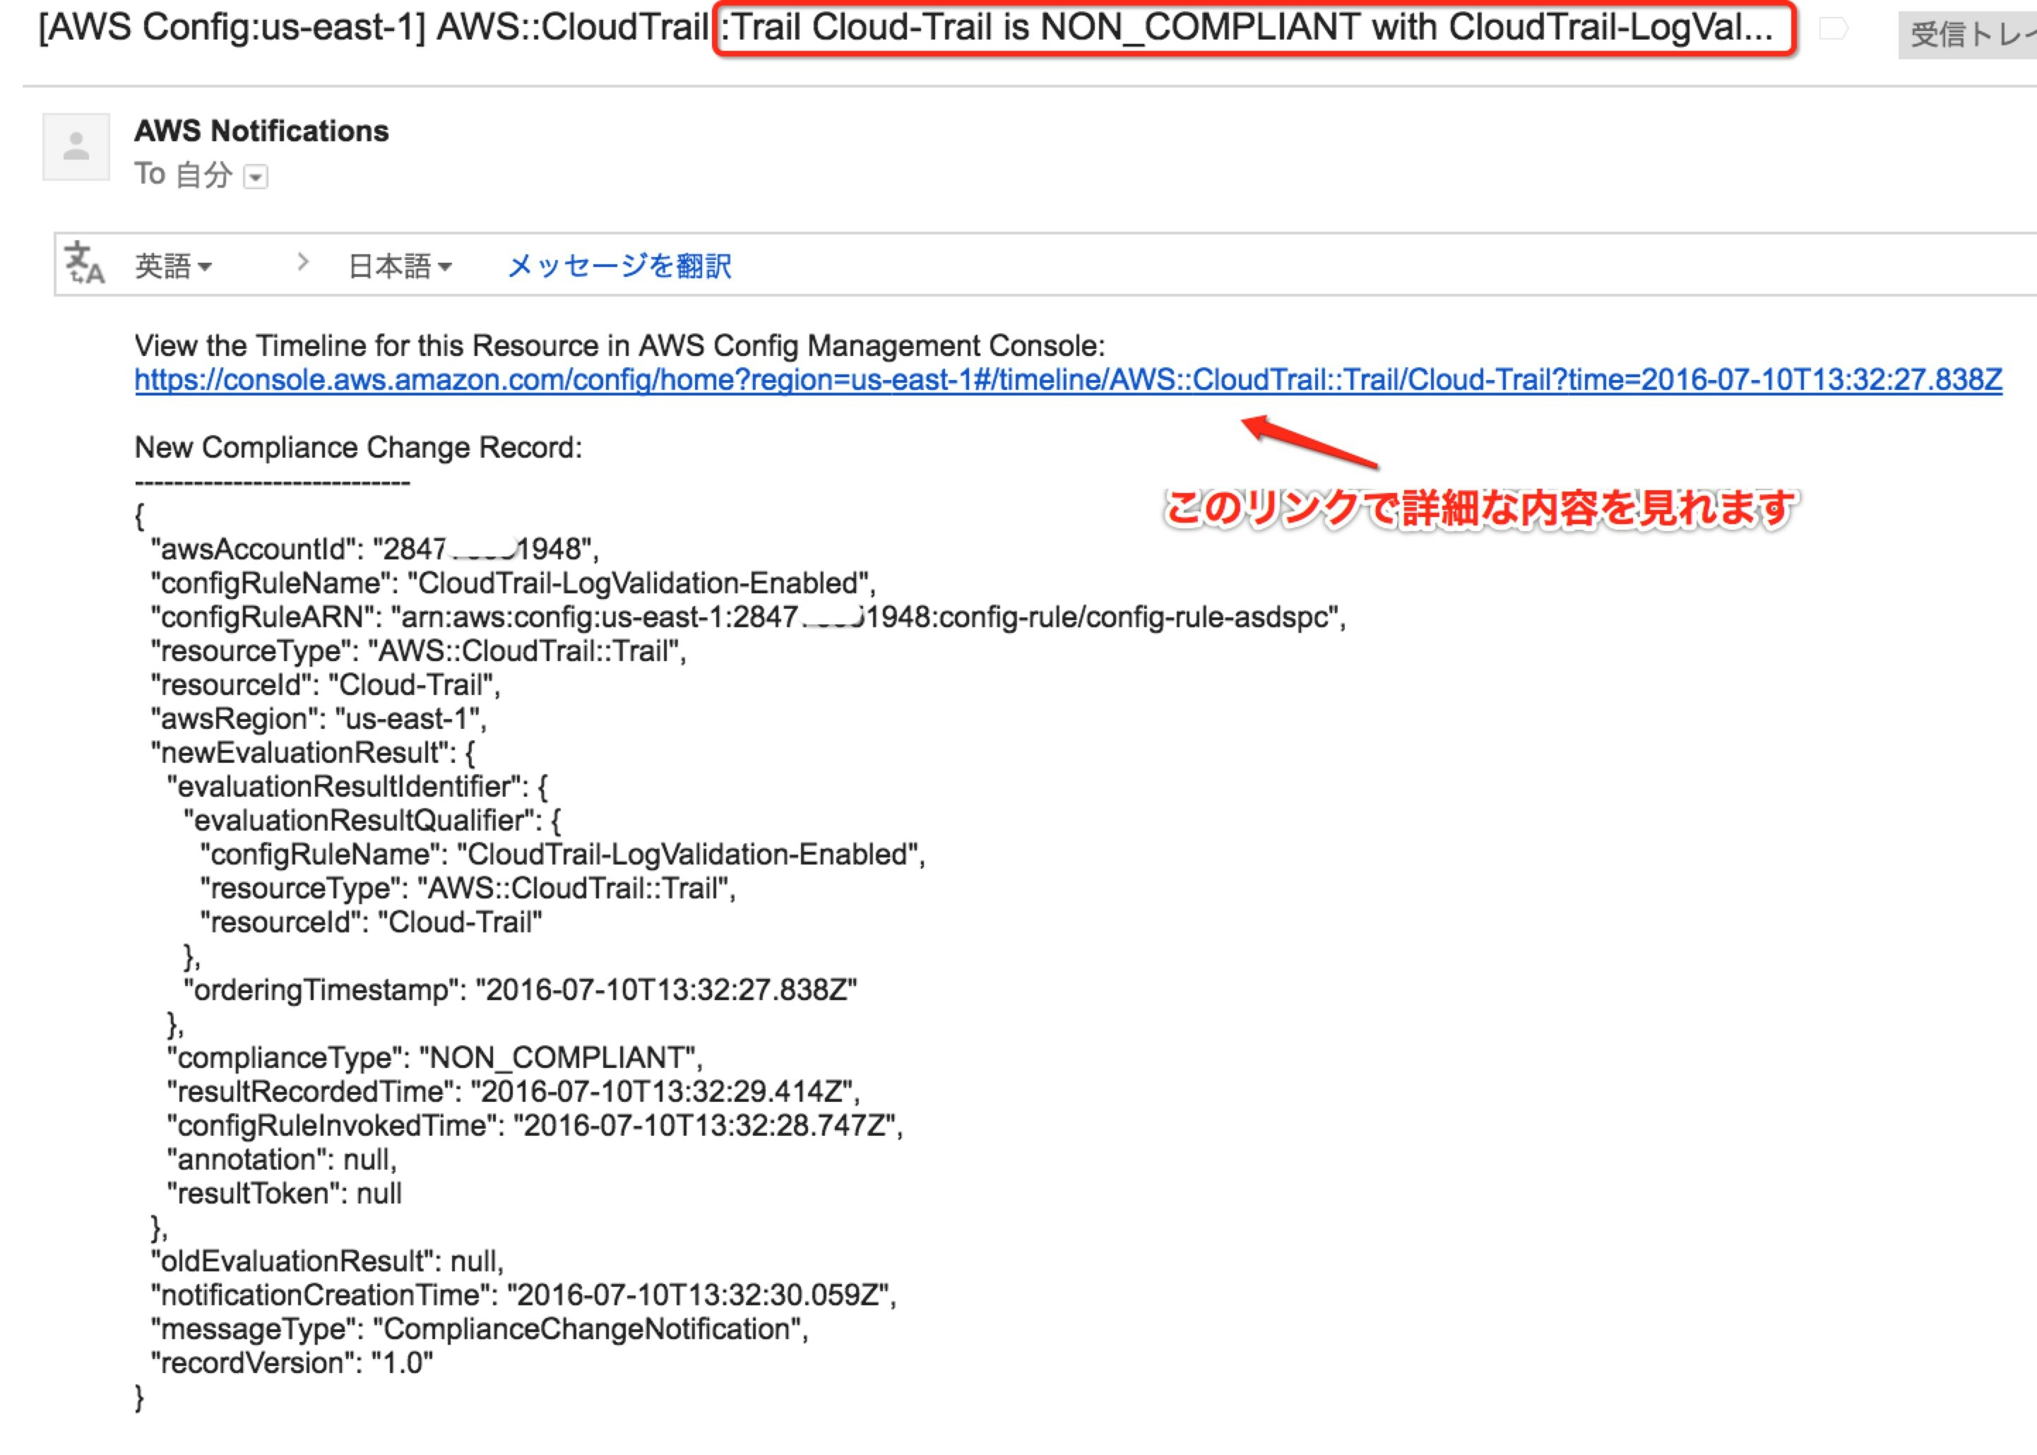Click the "recordVersion": "1.0" line
The height and width of the screenshot is (1455, 2037).
coord(292,1362)
